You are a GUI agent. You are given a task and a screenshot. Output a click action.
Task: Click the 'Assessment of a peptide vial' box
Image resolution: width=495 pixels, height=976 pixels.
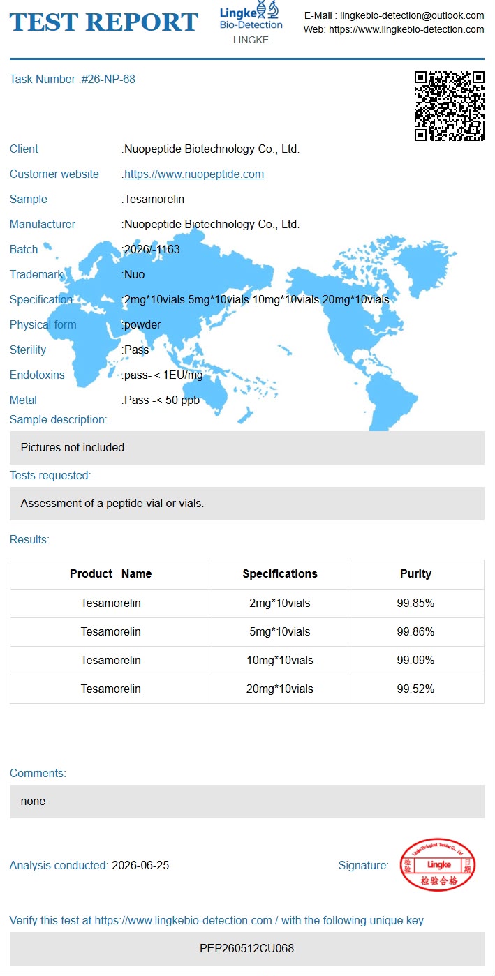pyautogui.click(x=247, y=504)
